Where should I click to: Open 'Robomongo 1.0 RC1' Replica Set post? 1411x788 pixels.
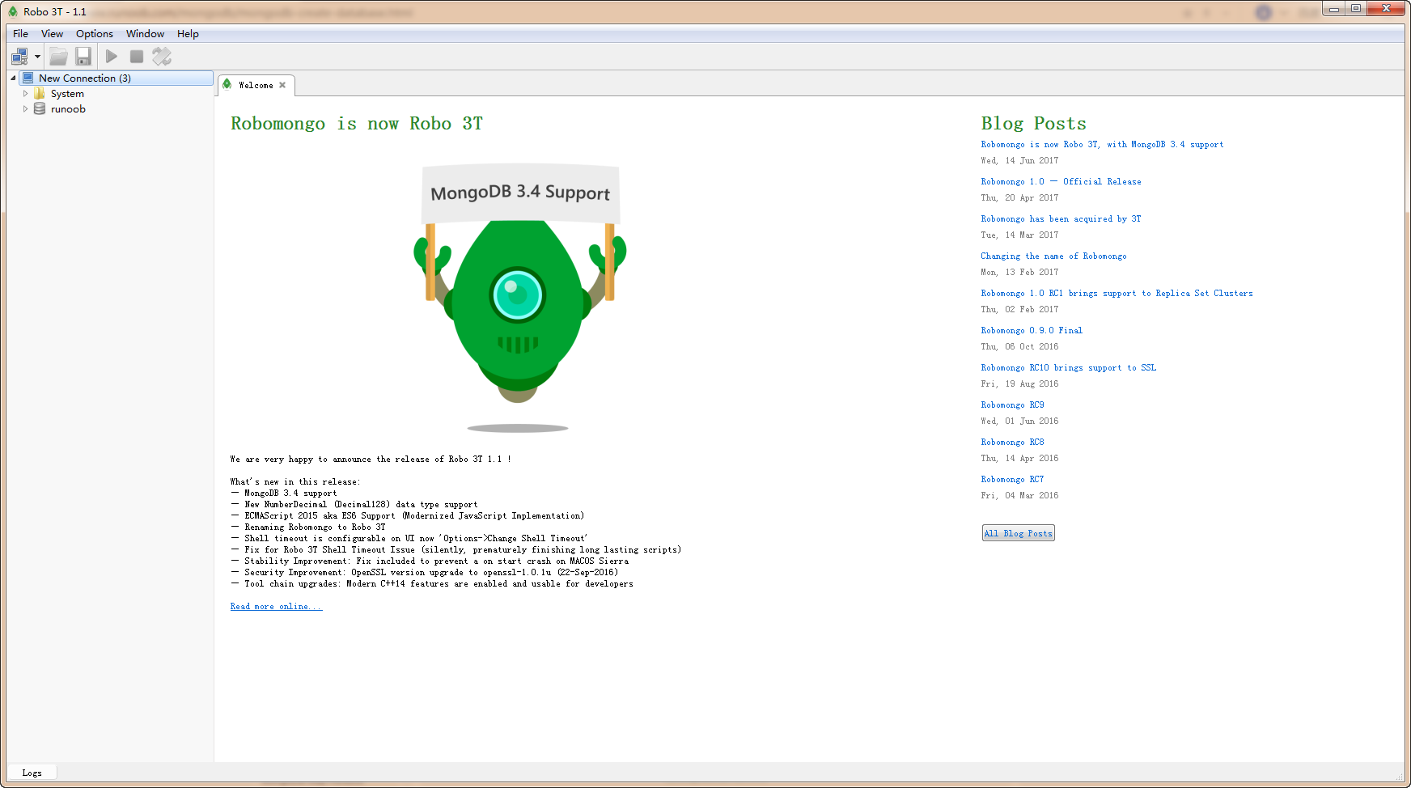1117,294
